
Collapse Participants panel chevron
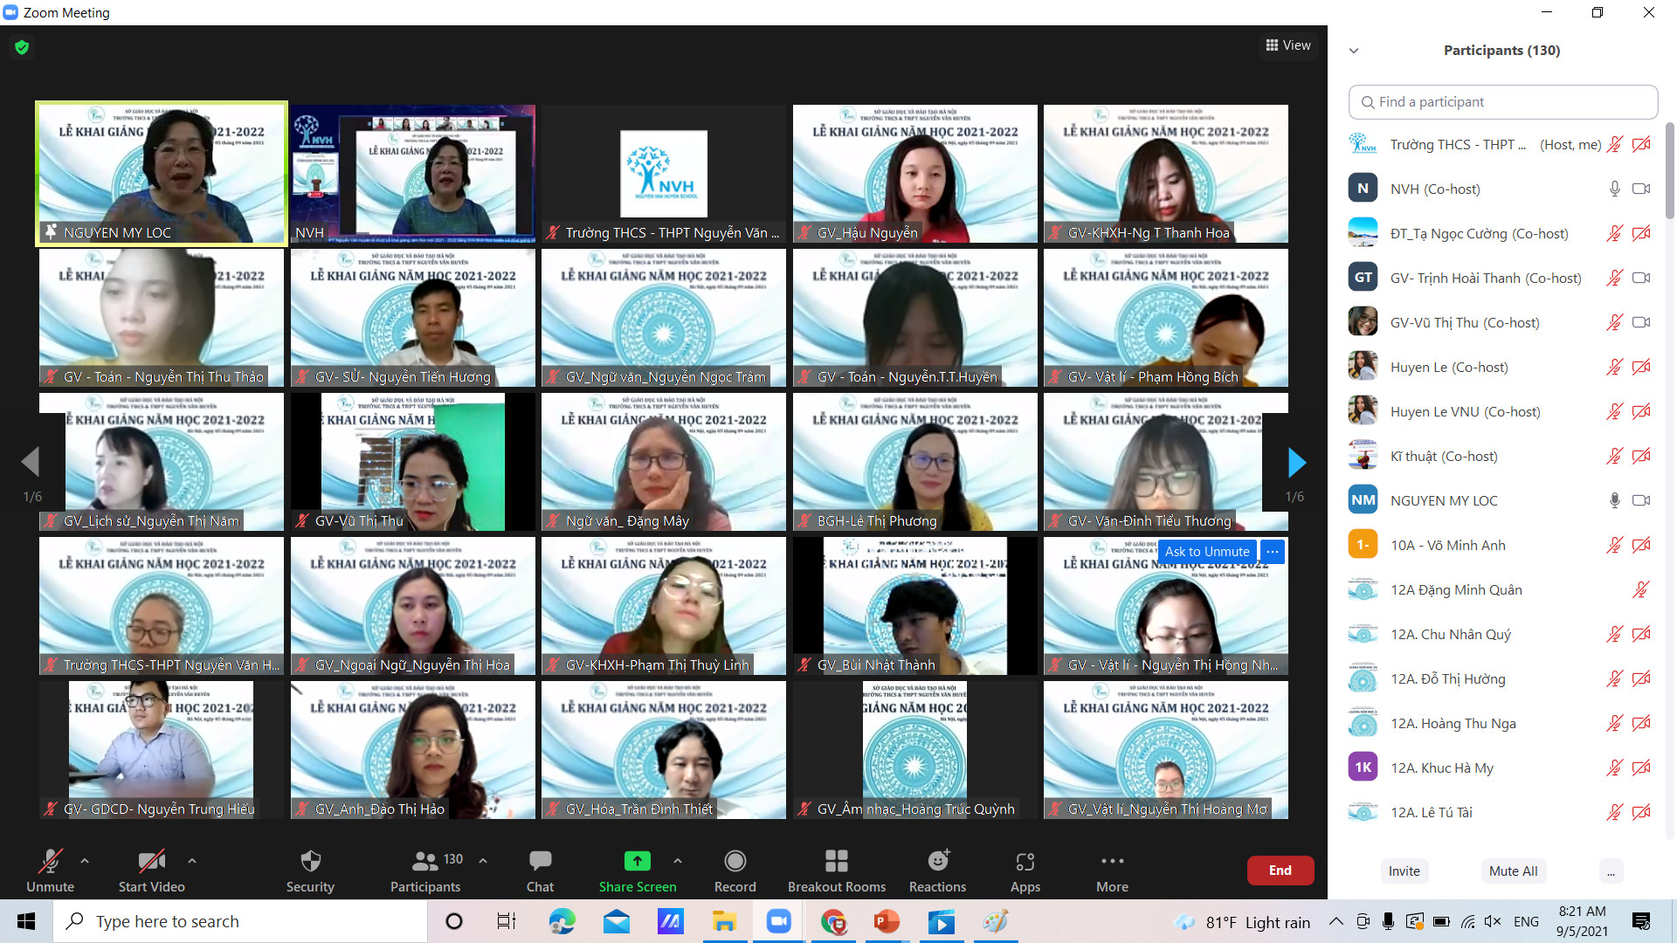[x=1354, y=51]
